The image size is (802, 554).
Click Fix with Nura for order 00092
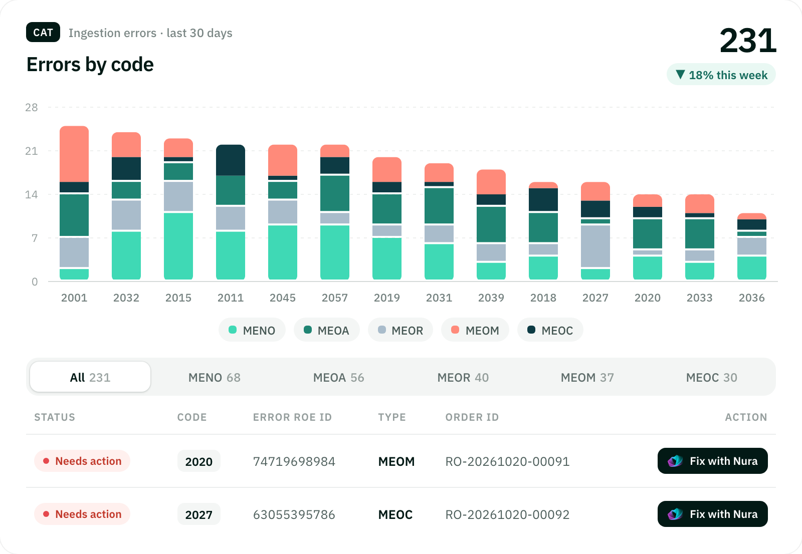point(713,514)
